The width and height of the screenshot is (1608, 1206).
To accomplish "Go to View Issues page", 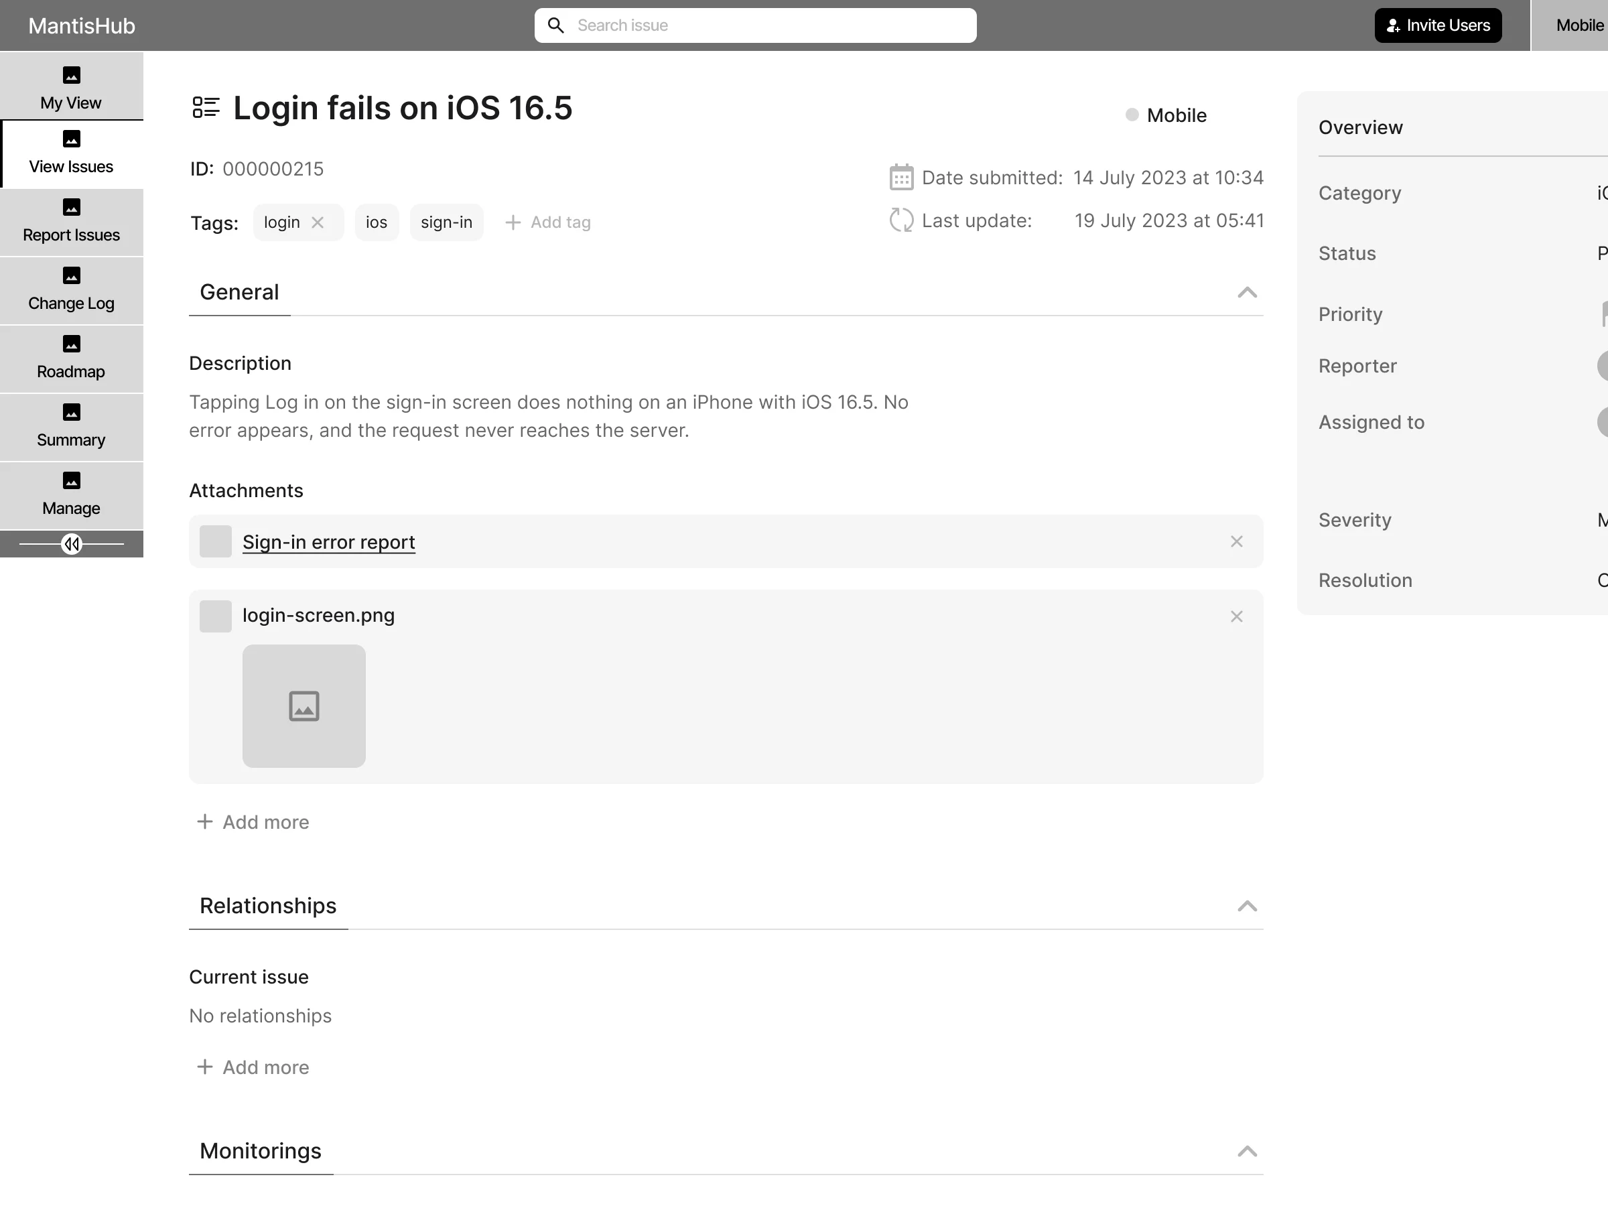I will click(x=71, y=153).
